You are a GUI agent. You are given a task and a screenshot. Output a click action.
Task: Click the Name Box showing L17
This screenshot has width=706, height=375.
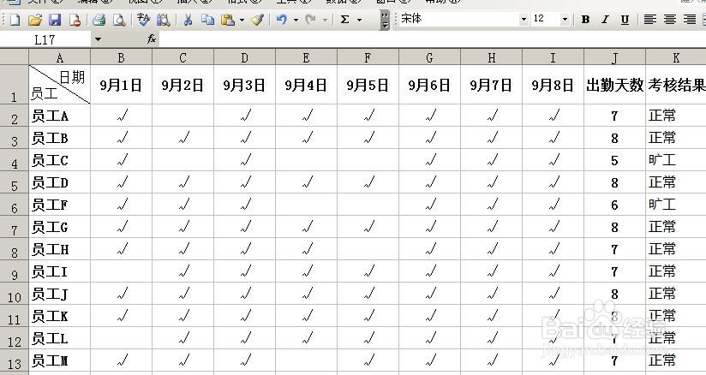pos(45,39)
